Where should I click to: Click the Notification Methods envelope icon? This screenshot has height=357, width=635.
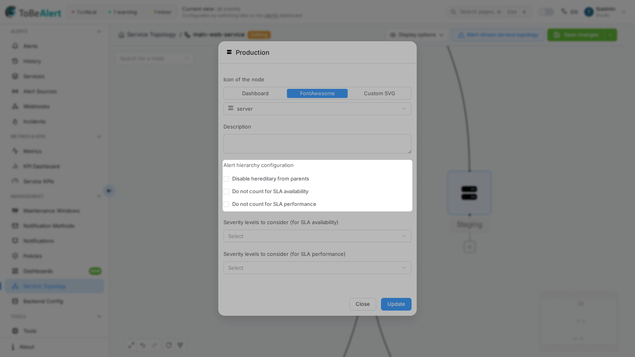point(15,226)
